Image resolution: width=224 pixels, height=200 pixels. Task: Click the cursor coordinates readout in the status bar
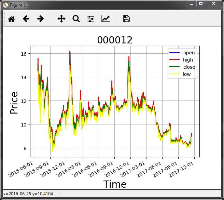pyautogui.click(x=28, y=194)
